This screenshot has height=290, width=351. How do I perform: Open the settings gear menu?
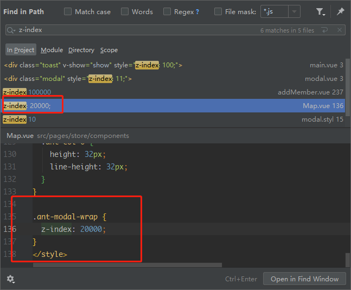click(10, 279)
